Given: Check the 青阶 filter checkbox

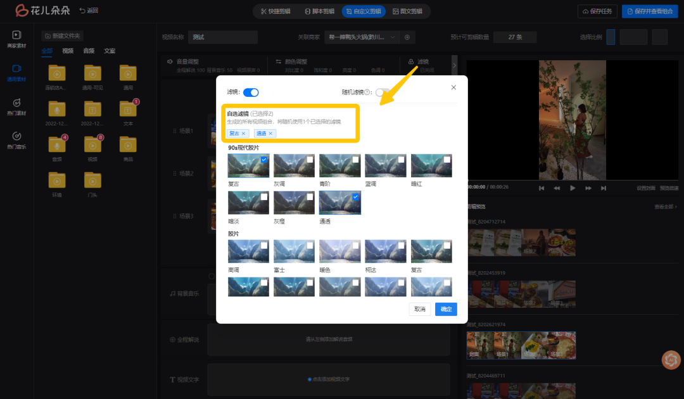Looking at the screenshot, I should pyautogui.click(x=355, y=160).
